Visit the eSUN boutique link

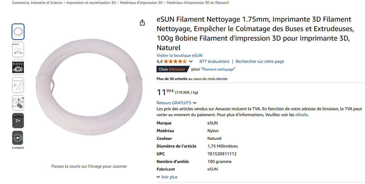coord(179,55)
